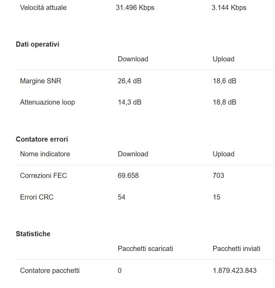Select the 1.879.423.843 sent packets value
Image resolution: width=275 pixels, height=288 pixels.
234,271
